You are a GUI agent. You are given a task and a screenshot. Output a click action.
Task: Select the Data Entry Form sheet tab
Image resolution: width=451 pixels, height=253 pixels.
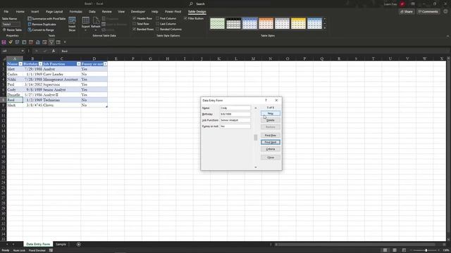38,245
